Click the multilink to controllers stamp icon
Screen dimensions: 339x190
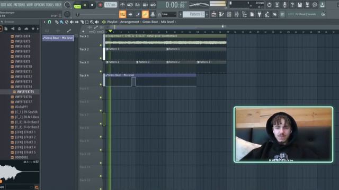click(153, 14)
